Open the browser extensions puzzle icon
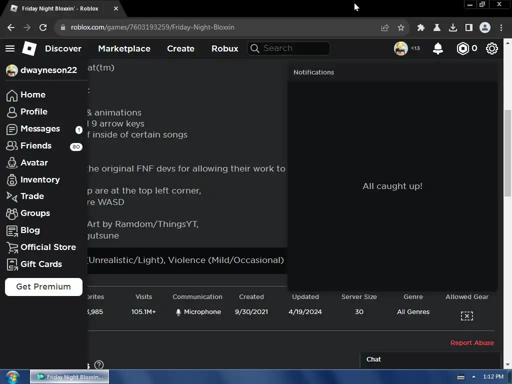The image size is (512, 384). click(421, 27)
